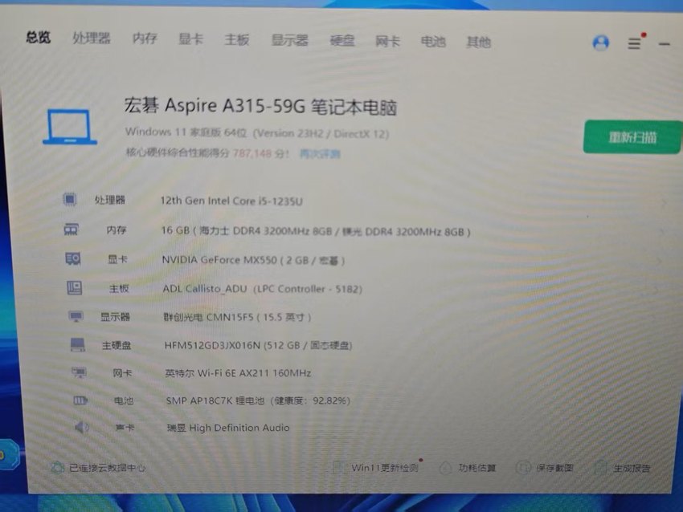Select the HFM512GD3JX016N disk entry
The width and height of the screenshot is (683, 512).
pos(258,345)
